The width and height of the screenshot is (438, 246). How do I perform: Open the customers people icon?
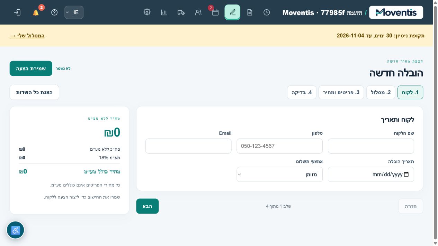[x=198, y=12]
